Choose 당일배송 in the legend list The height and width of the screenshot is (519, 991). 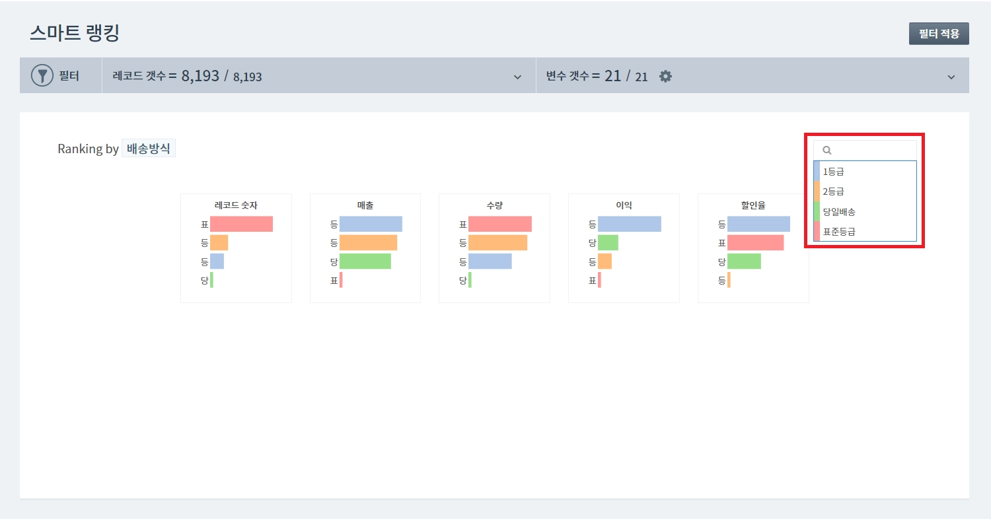[x=839, y=211]
